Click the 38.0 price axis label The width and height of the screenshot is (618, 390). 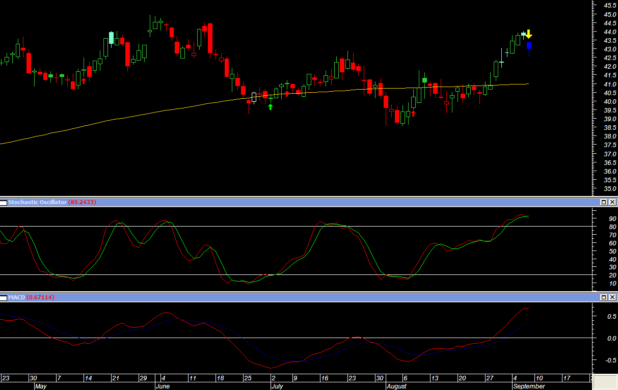click(610, 136)
